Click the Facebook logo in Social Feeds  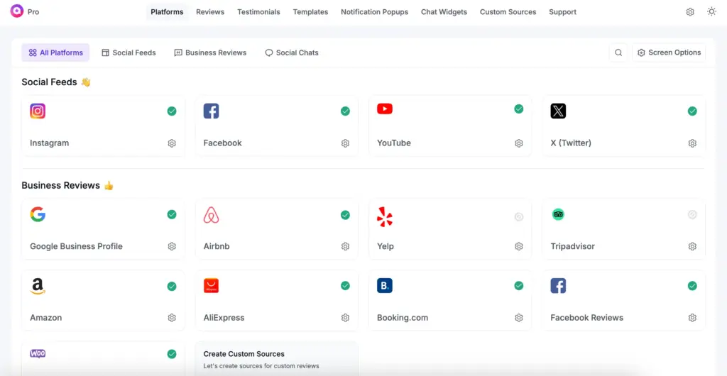click(211, 111)
